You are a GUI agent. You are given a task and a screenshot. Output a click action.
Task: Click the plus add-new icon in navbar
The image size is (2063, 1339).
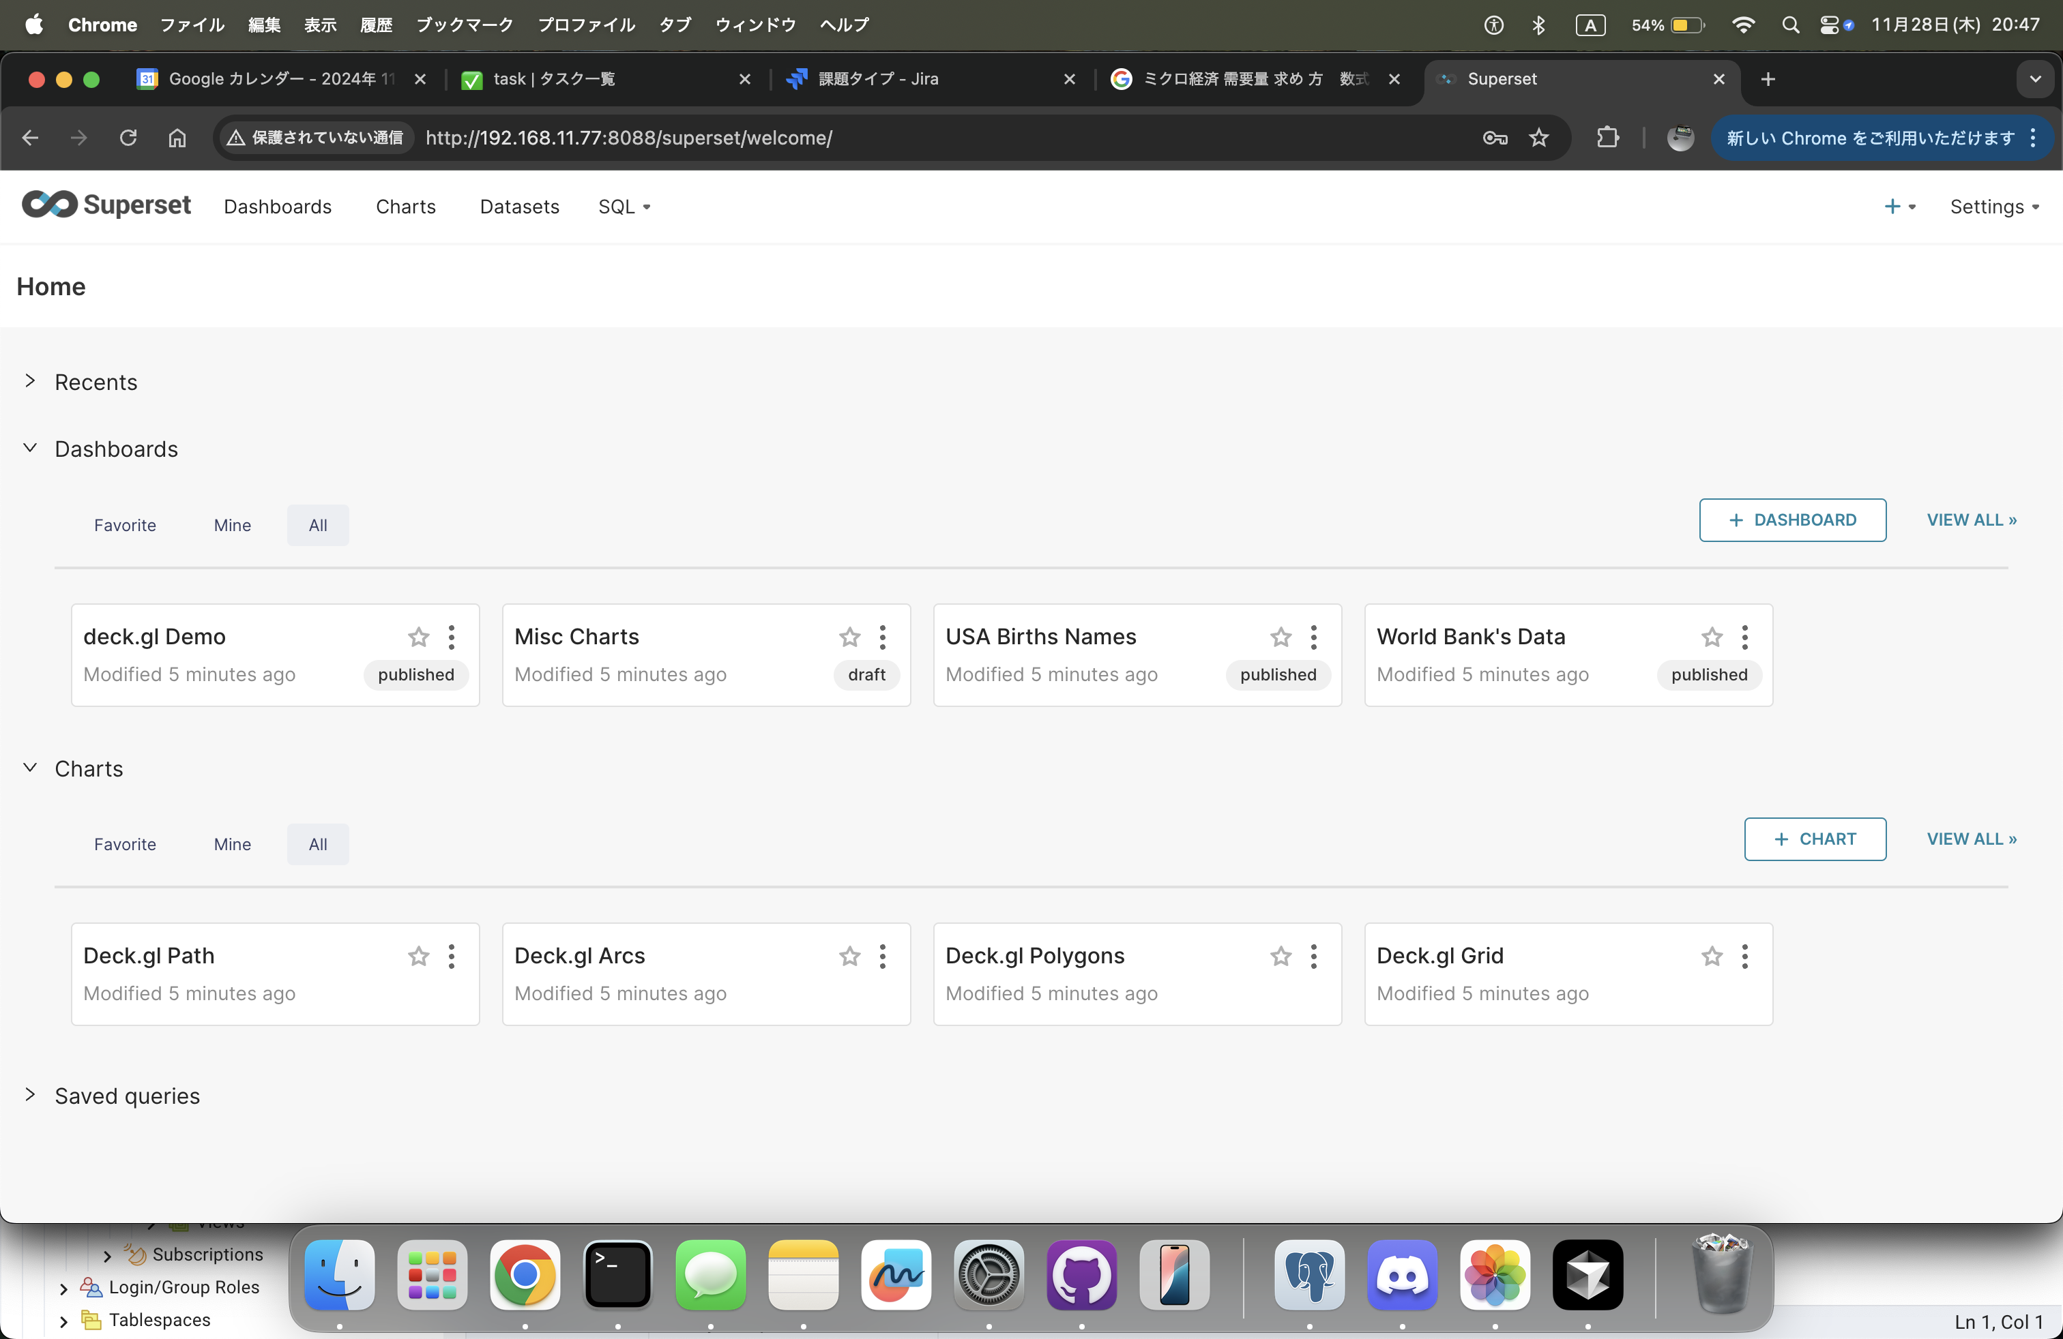pos(1892,206)
